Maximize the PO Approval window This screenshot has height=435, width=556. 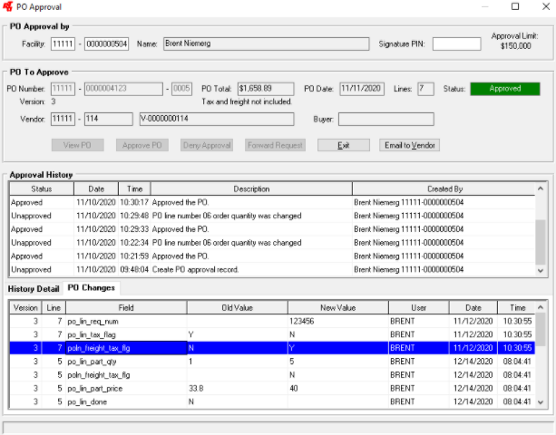click(x=515, y=7)
